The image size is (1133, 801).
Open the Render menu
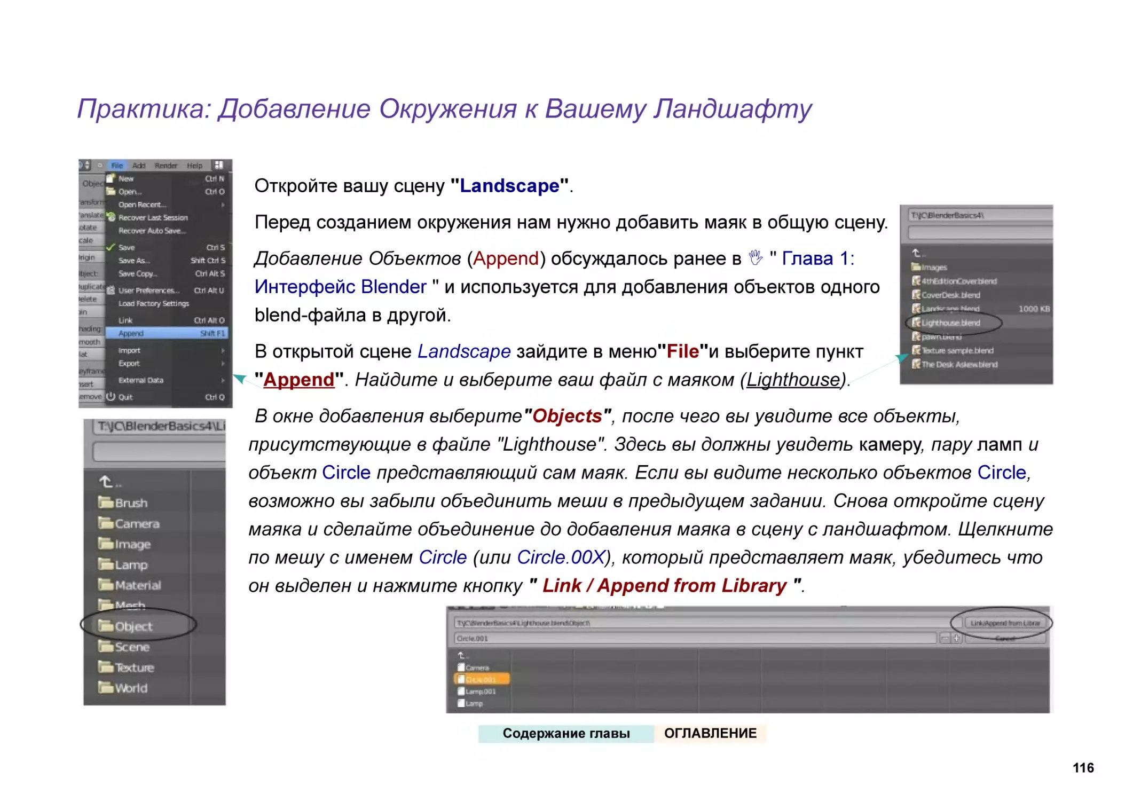pos(166,166)
